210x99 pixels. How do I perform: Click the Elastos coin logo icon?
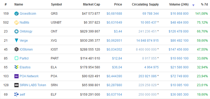point(16,67)
